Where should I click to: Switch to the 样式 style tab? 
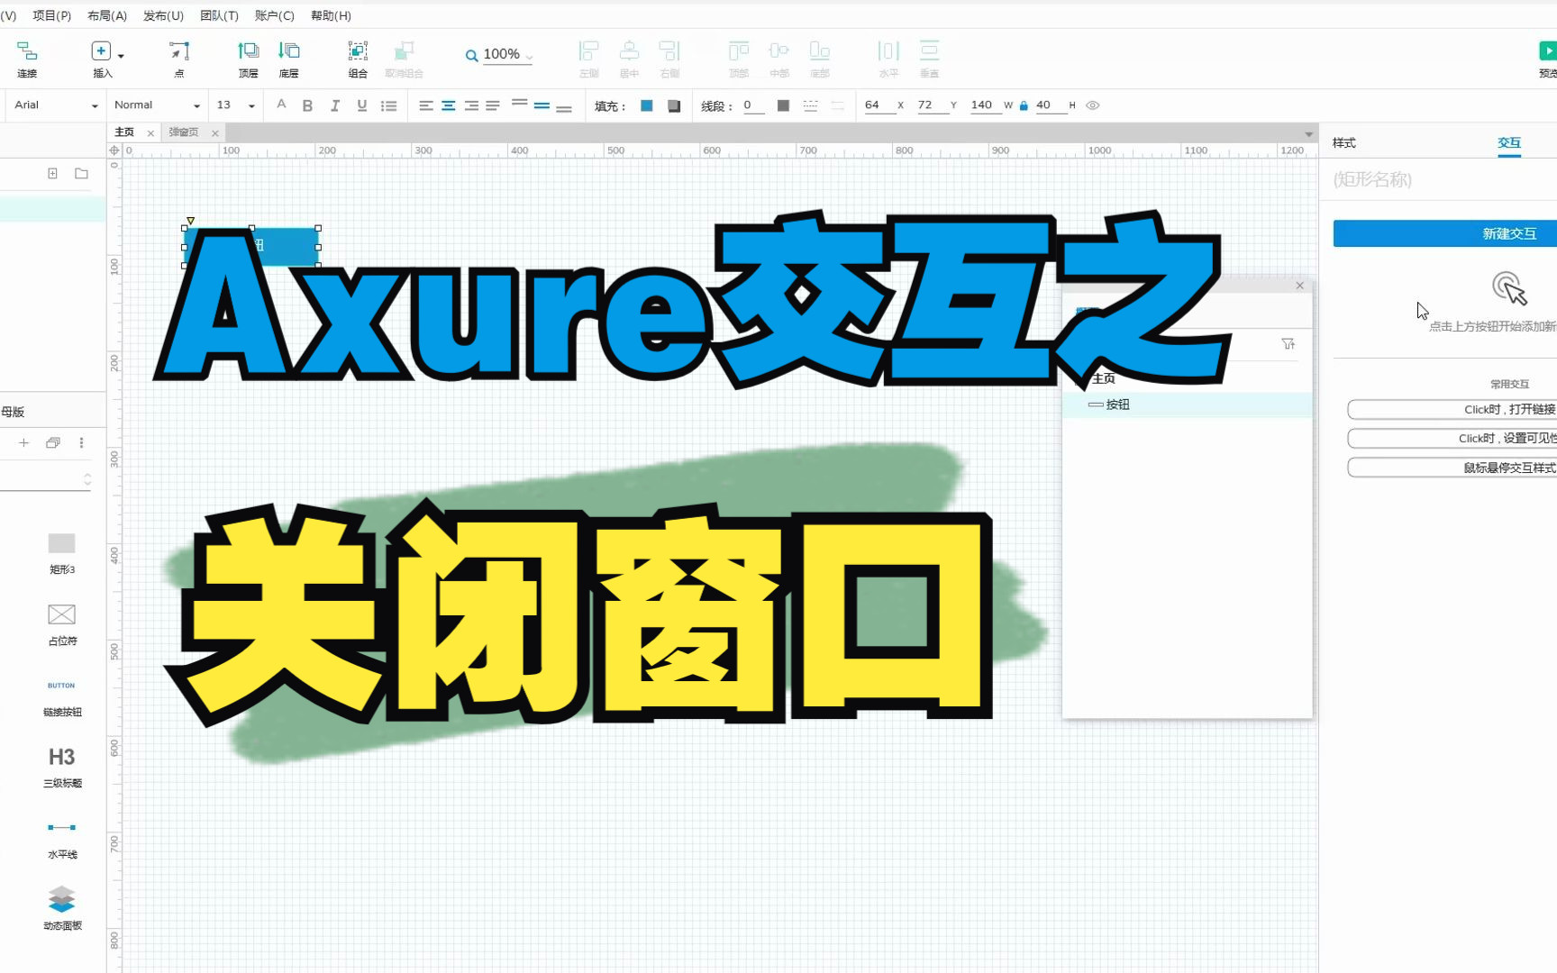point(1343,142)
